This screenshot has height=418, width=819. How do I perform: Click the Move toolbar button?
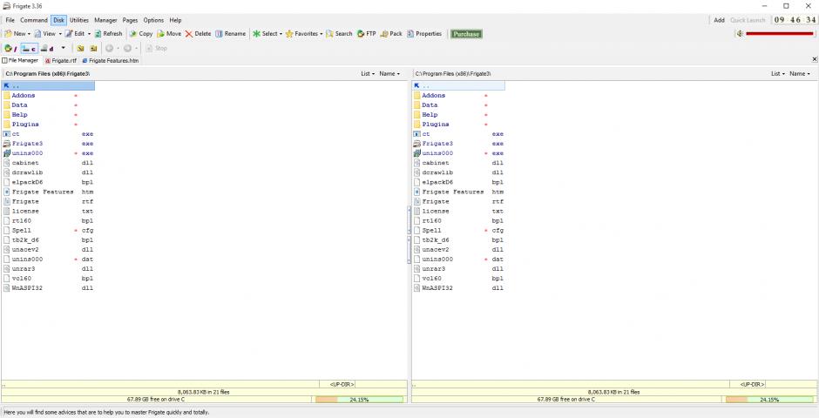(169, 33)
